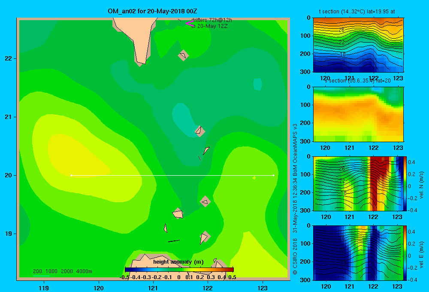The image size is (429, 292).
Task: Click the 'to 20-May 12Z' label
Action: 209,26
